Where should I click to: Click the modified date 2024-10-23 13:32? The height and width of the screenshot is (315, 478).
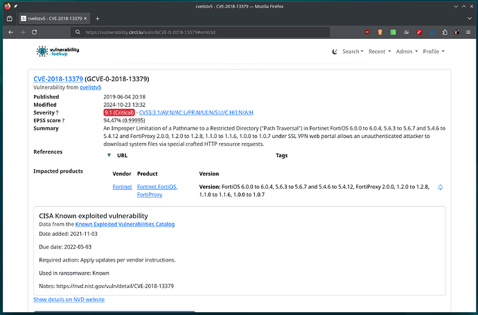click(125, 105)
